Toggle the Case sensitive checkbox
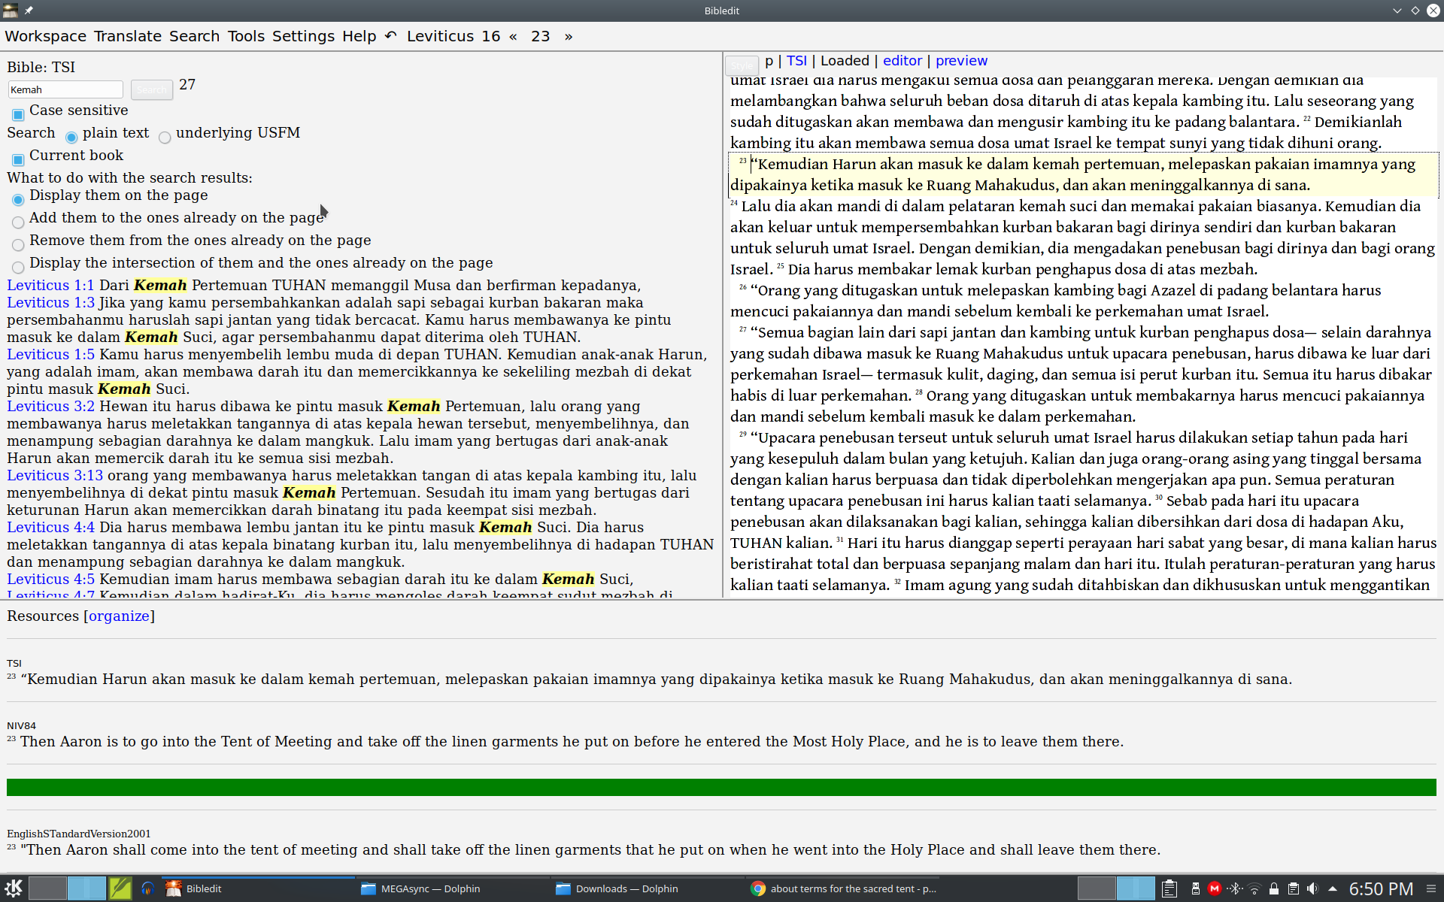 tap(18, 115)
